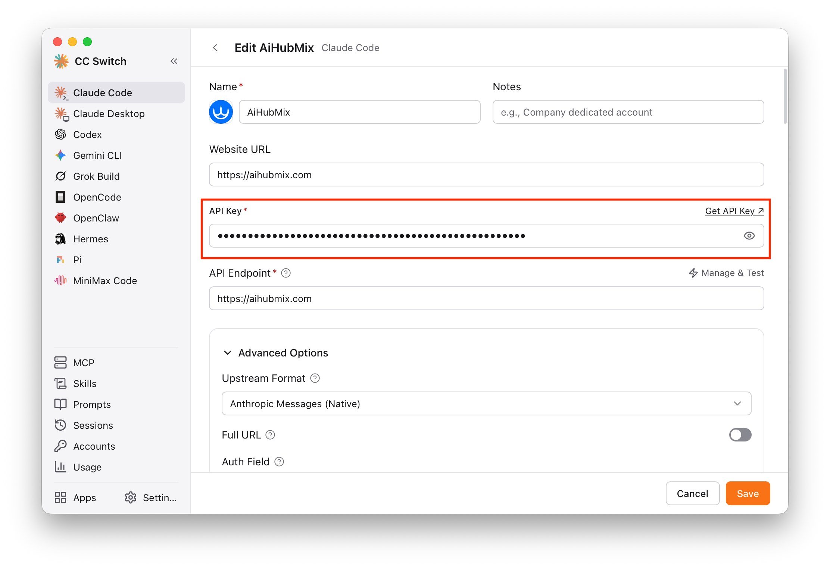Click the Name input field
The width and height of the screenshot is (830, 569).
point(360,112)
